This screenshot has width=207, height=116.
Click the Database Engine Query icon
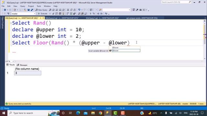(50, 10)
